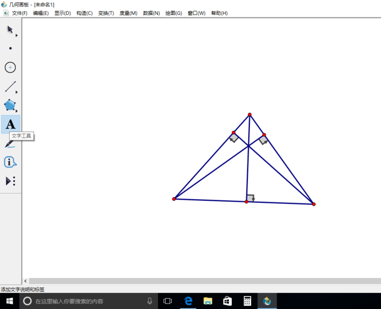Open the 文件(F) menu
The height and width of the screenshot is (309, 381).
coord(20,13)
